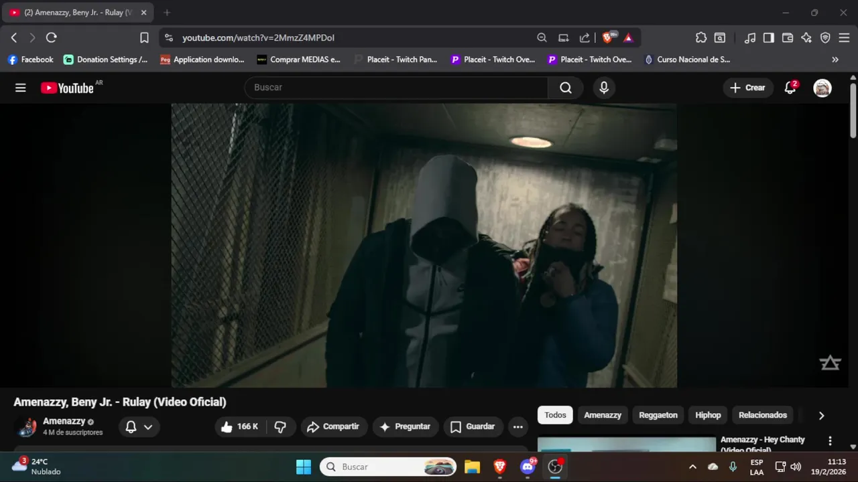Click the YouTube search magnifier button
The image size is (858, 482).
(x=566, y=88)
